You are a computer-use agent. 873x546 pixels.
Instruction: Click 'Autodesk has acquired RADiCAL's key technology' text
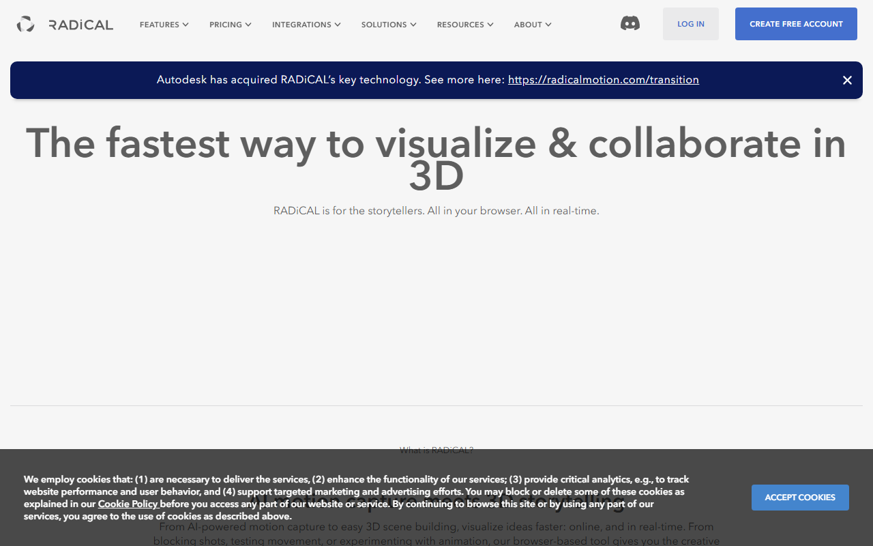pos(288,80)
